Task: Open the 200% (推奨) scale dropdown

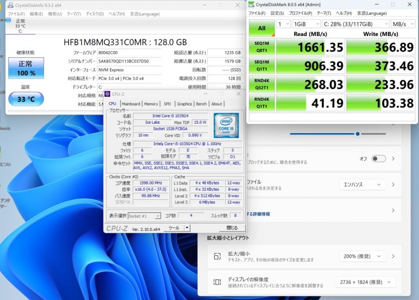Action: tap(362, 256)
